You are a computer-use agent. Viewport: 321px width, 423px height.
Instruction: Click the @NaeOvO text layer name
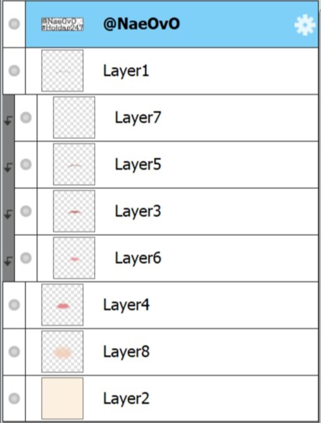pyautogui.click(x=141, y=24)
